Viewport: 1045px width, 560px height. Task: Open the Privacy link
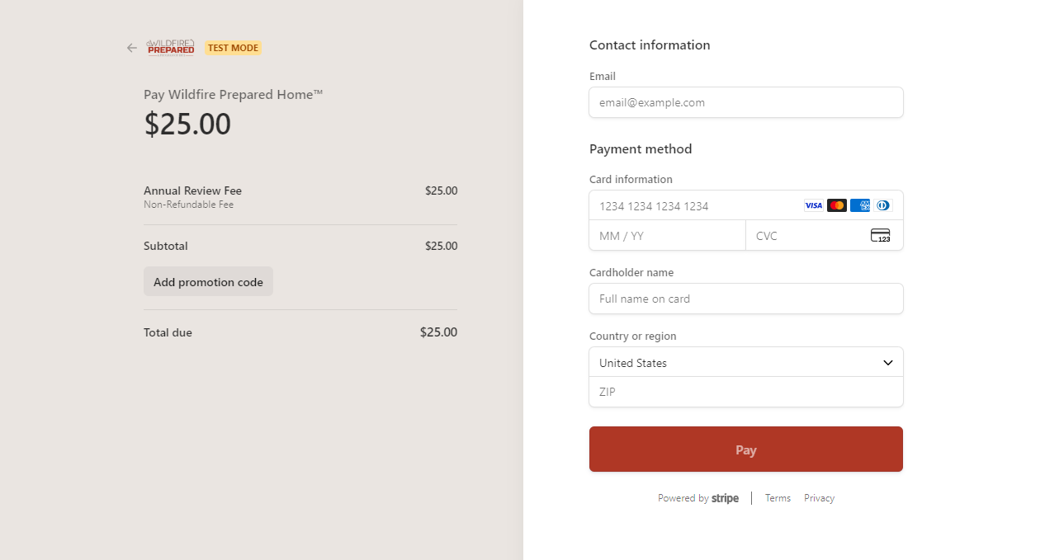(819, 498)
